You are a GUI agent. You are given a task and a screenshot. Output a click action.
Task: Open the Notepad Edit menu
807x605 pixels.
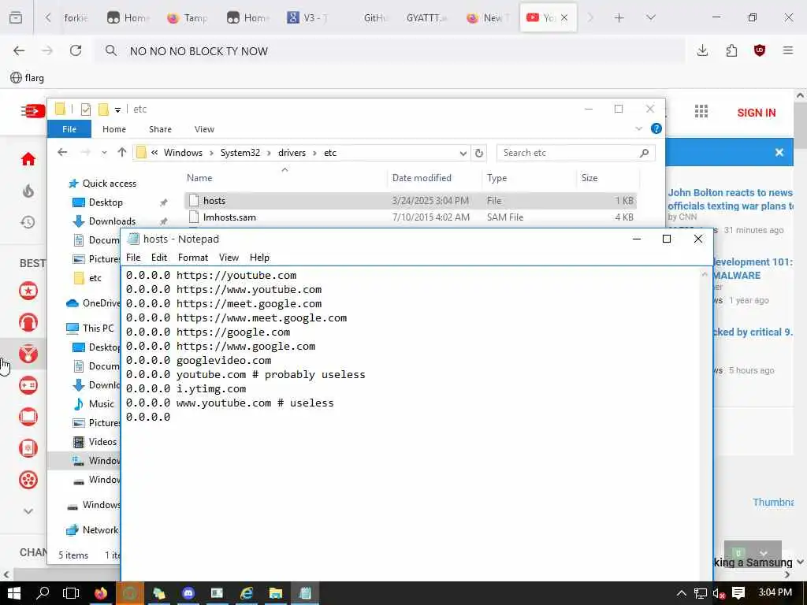pyautogui.click(x=159, y=258)
